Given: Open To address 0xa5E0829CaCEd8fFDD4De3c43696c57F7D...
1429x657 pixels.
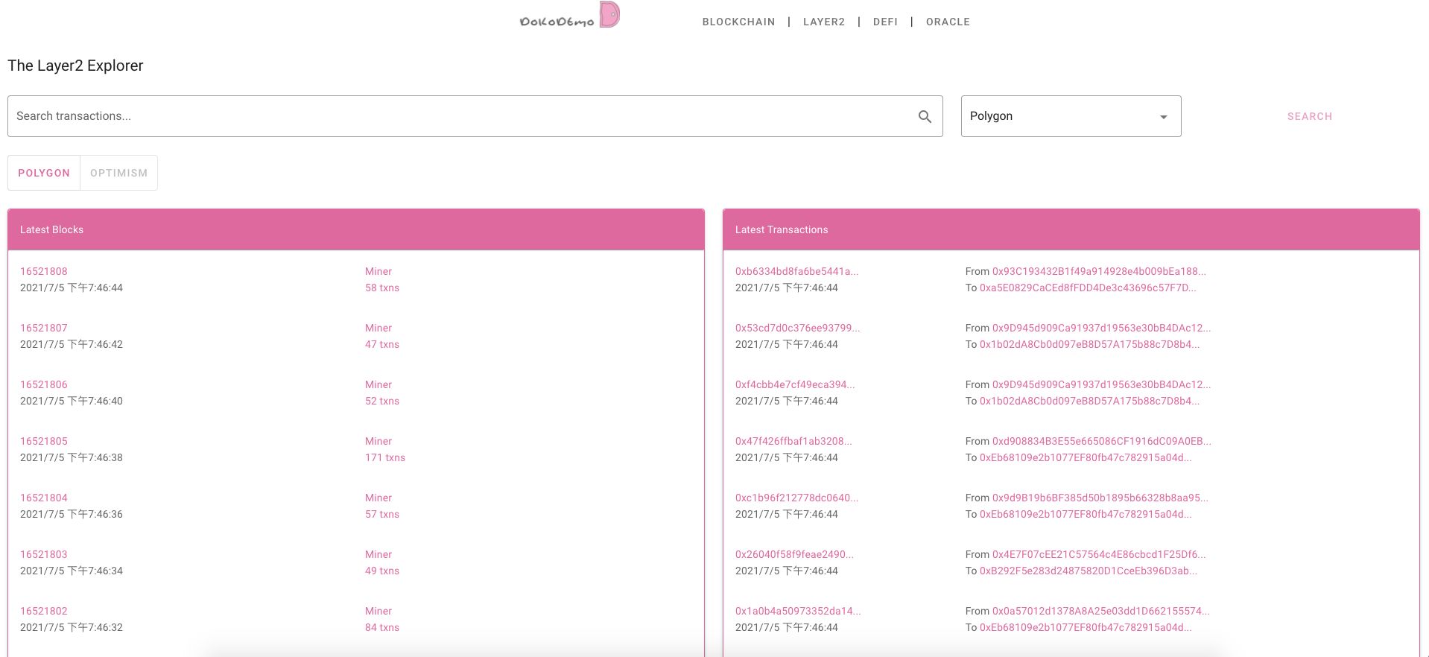Looking at the screenshot, I should coord(1088,288).
